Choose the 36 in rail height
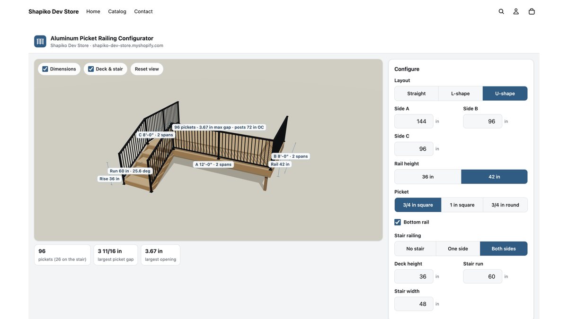The height and width of the screenshot is (319, 568). click(428, 177)
